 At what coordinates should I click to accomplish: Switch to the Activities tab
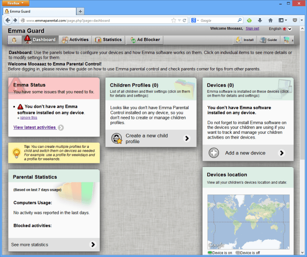[75, 40]
